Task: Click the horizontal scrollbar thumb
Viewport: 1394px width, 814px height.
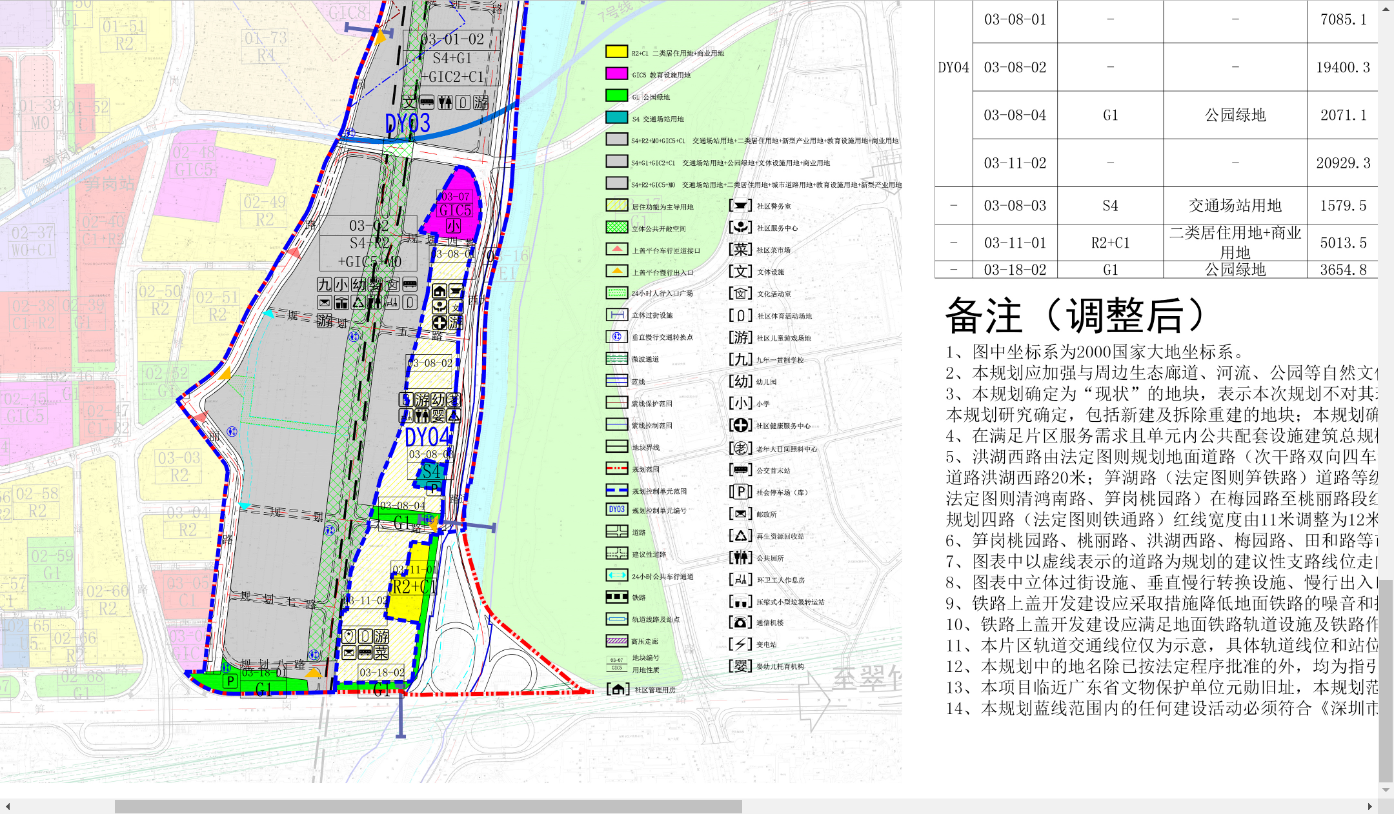Action: click(428, 806)
